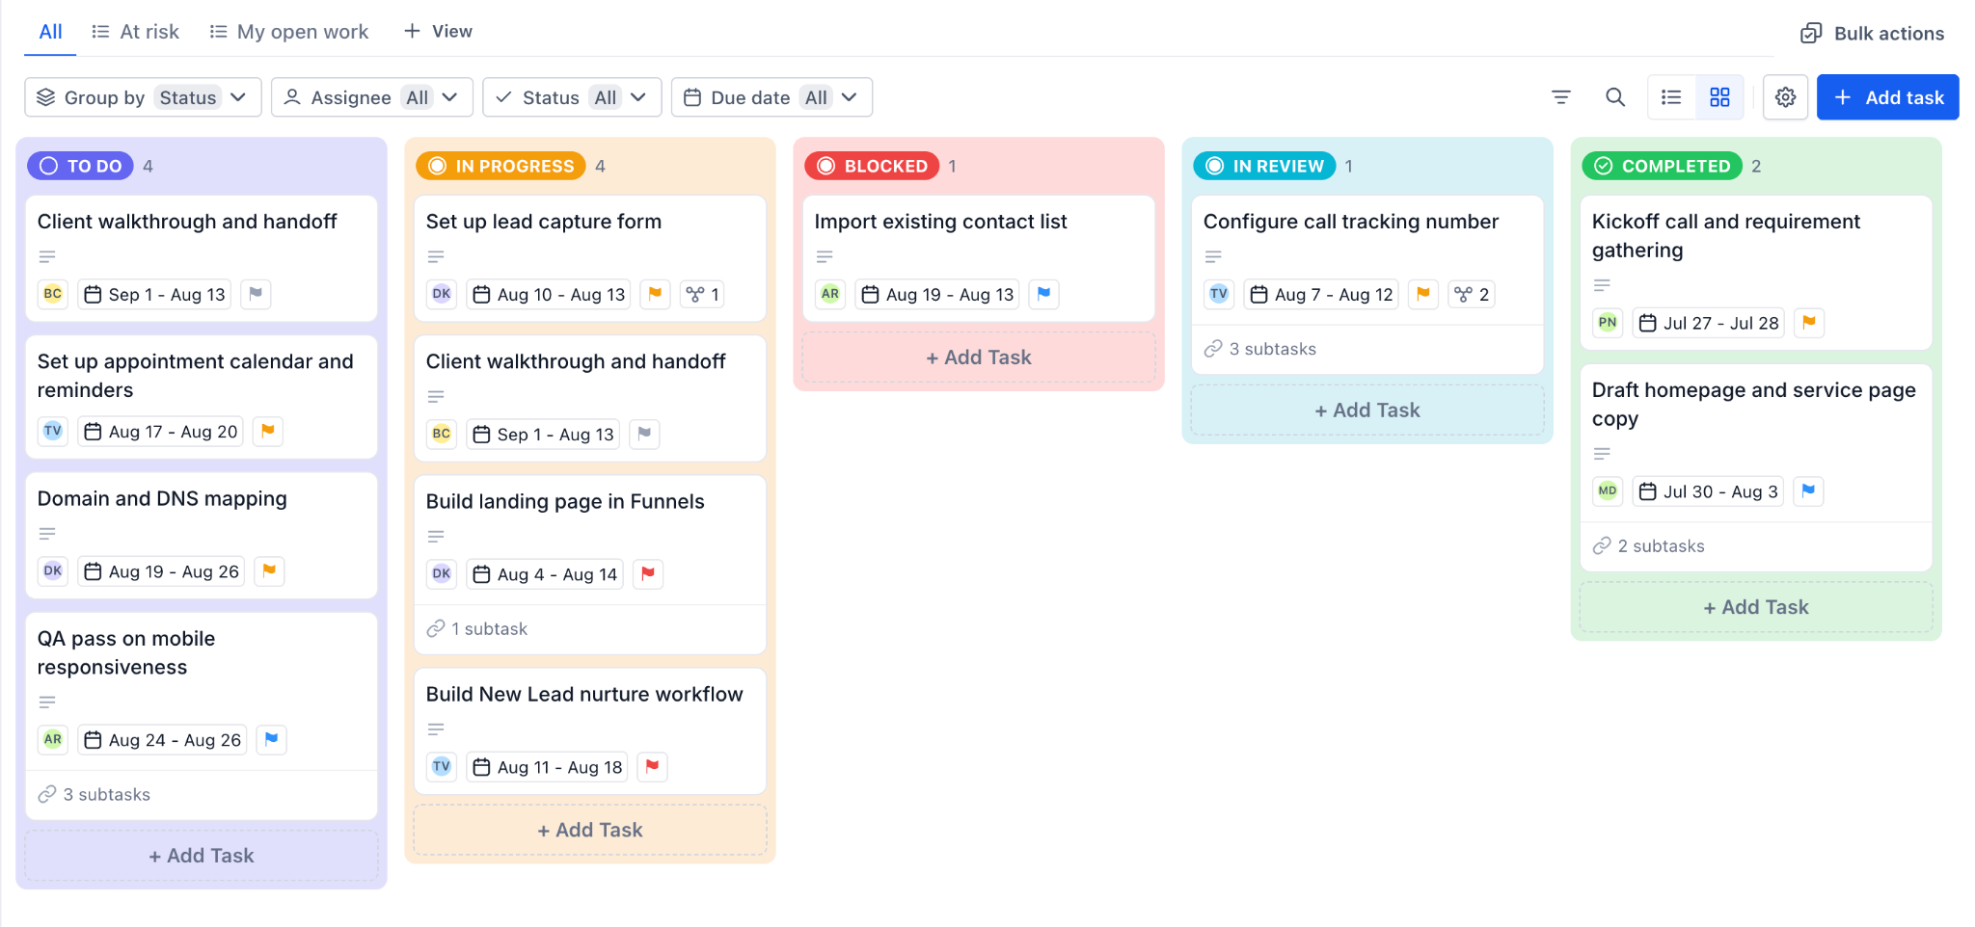
Task: Open the Assignee filter dropdown
Action: point(371,97)
